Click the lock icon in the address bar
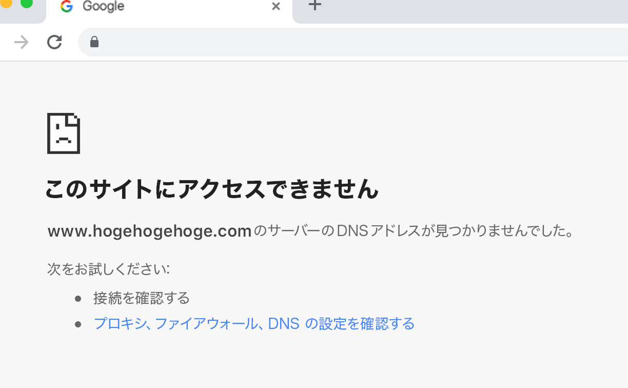The height and width of the screenshot is (388, 628). point(94,42)
